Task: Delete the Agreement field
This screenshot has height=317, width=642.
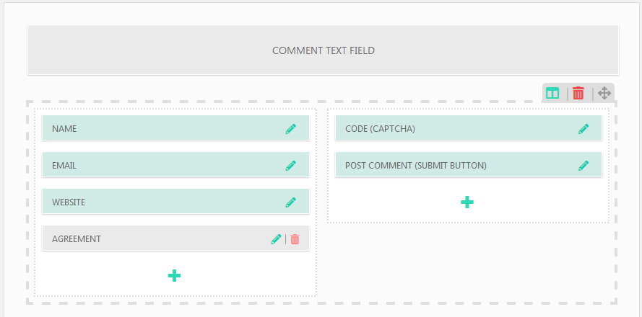Action: [295, 239]
